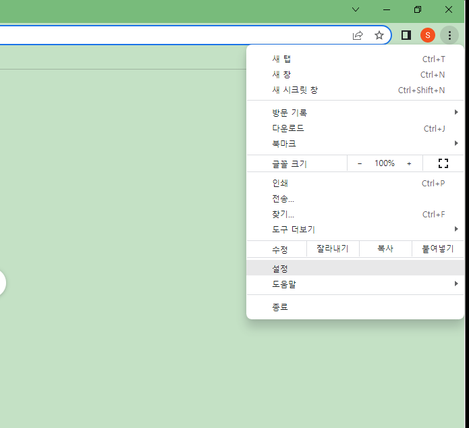469x428 pixels.
Task: Increase zoom with the plus button
Action: 409,163
